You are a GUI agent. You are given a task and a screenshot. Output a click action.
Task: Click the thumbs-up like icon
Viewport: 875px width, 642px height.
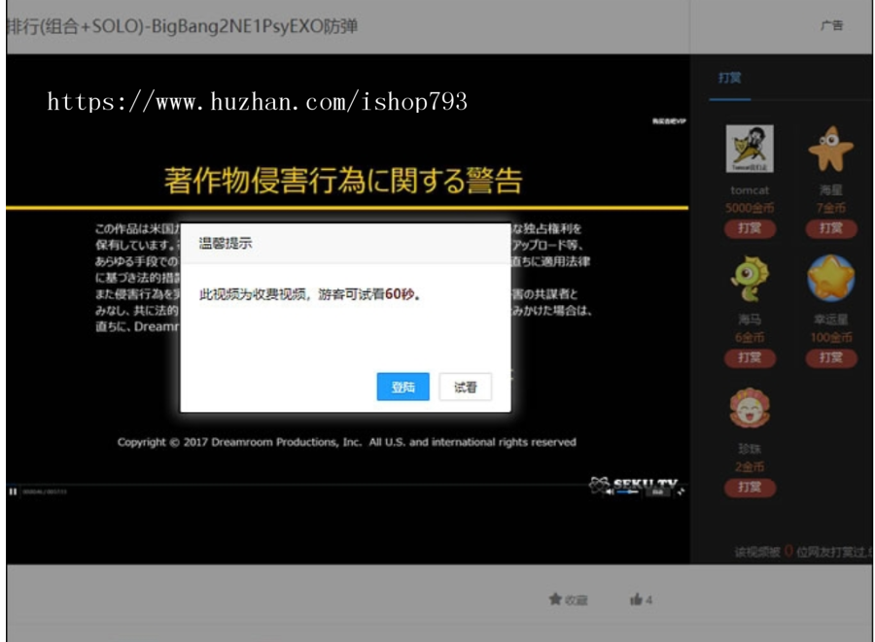[635, 600]
